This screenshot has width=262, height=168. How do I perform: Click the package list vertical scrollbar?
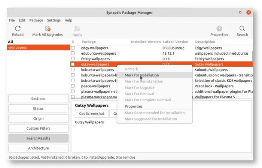(x=252, y=56)
